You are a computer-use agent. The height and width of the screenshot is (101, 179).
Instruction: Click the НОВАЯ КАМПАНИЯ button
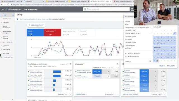(36, 25)
